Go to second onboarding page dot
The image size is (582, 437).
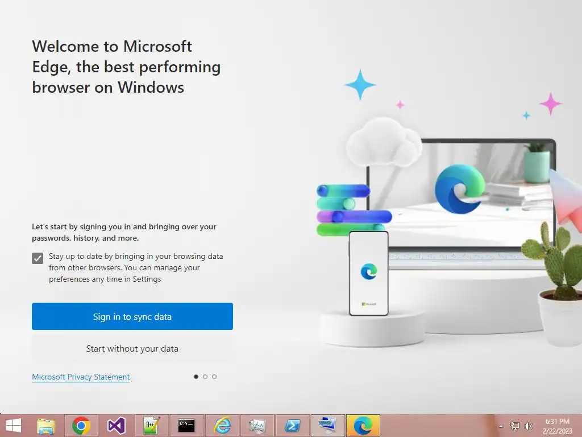click(205, 377)
